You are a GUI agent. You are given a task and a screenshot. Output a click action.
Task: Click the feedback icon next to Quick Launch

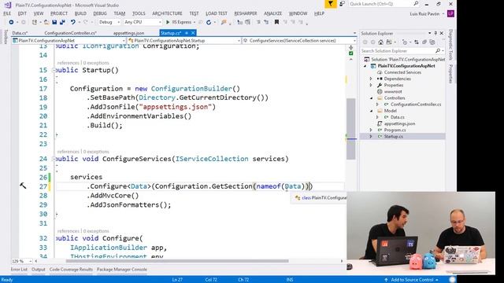[343, 4]
